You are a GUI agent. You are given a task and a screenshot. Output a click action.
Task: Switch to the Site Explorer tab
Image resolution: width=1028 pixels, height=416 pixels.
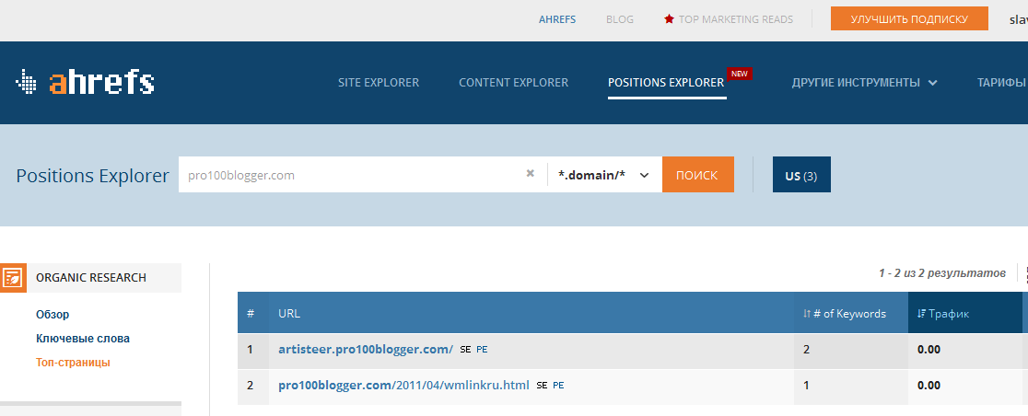379,83
